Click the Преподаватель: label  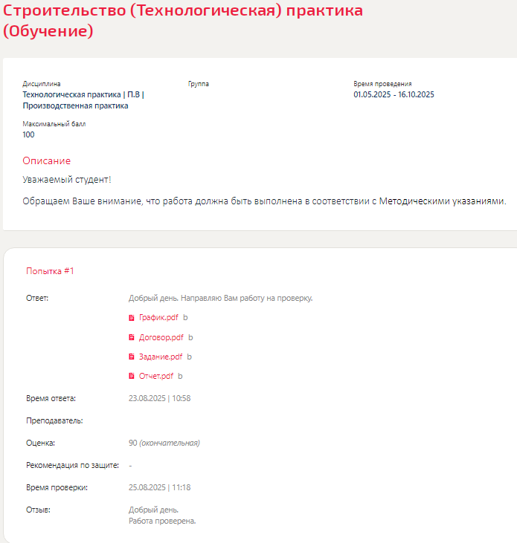point(54,420)
